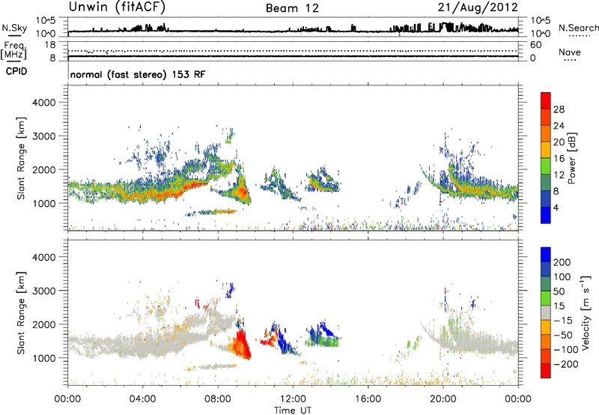Click the yellow 16–20 dB Power colorbar segment
Image resolution: width=599 pixels, height=415 pixels.
tap(546, 149)
